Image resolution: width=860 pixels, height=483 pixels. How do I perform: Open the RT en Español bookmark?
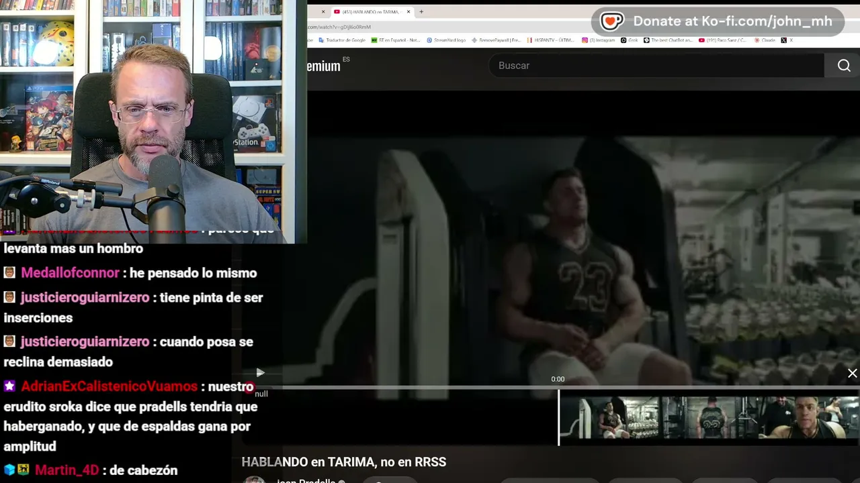(396, 40)
